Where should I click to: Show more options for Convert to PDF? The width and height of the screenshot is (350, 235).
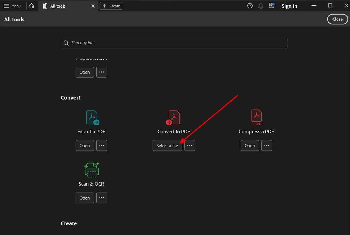pyautogui.click(x=190, y=146)
